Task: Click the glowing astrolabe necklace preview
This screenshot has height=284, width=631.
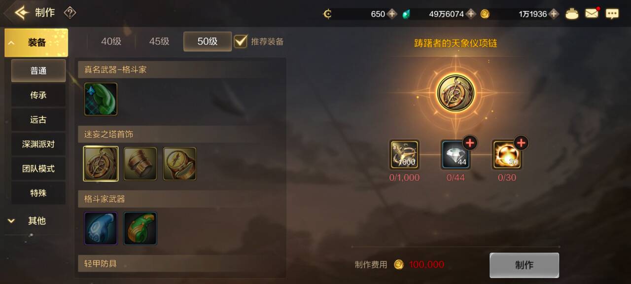Action: pos(456,92)
